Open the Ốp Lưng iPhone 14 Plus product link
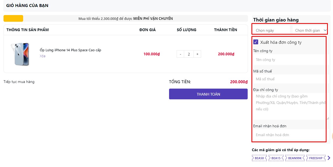 coord(70,50)
